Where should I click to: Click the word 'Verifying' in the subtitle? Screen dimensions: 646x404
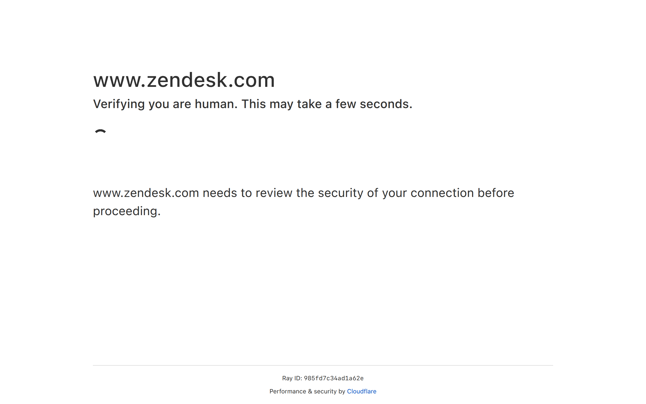click(x=119, y=104)
